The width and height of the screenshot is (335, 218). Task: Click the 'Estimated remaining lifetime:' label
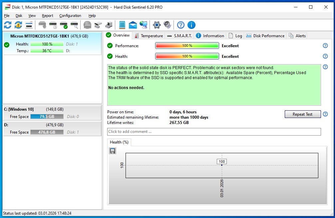tap(133, 117)
